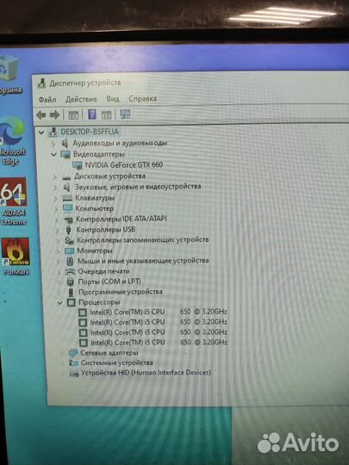Click the scan for hardware changes monitor icon
This screenshot has height=465, width=349.
pyautogui.click(x=125, y=115)
